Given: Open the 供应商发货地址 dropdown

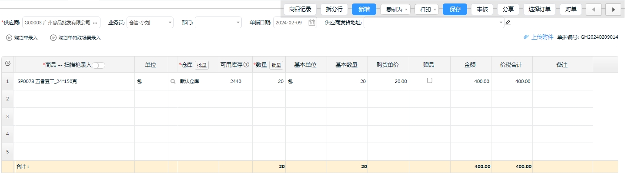Looking at the screenshot, I should (x=501, y=23).
